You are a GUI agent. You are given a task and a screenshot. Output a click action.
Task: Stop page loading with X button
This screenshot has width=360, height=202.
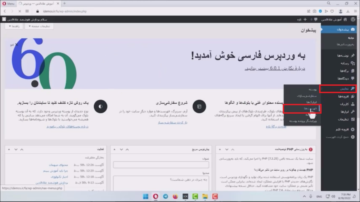(20, 11)
